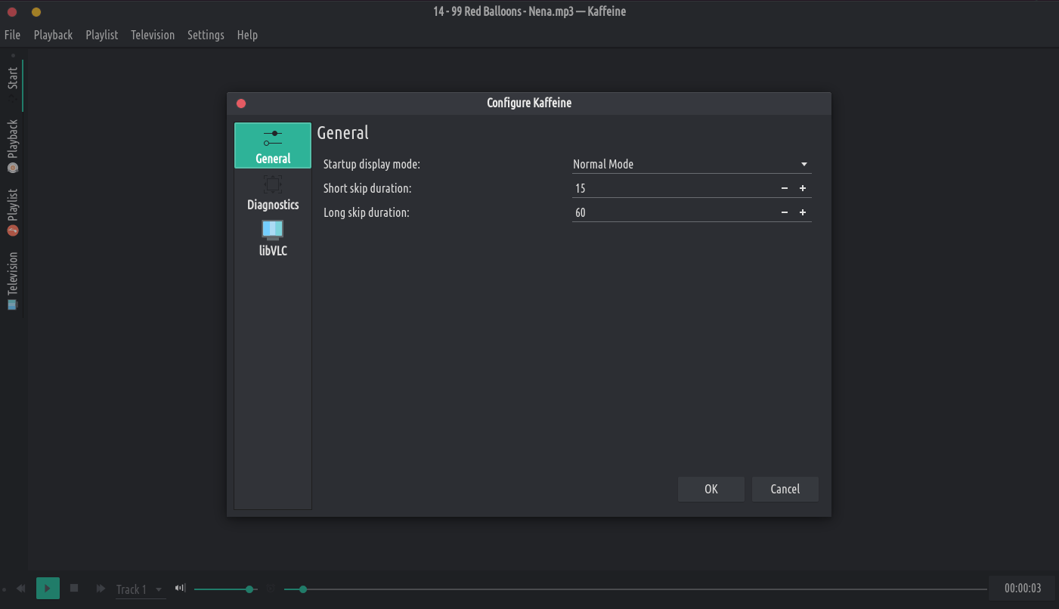Decrease the short skip duration value
The width and height of the screenshot is (1059, 609).
pos(785,188)
